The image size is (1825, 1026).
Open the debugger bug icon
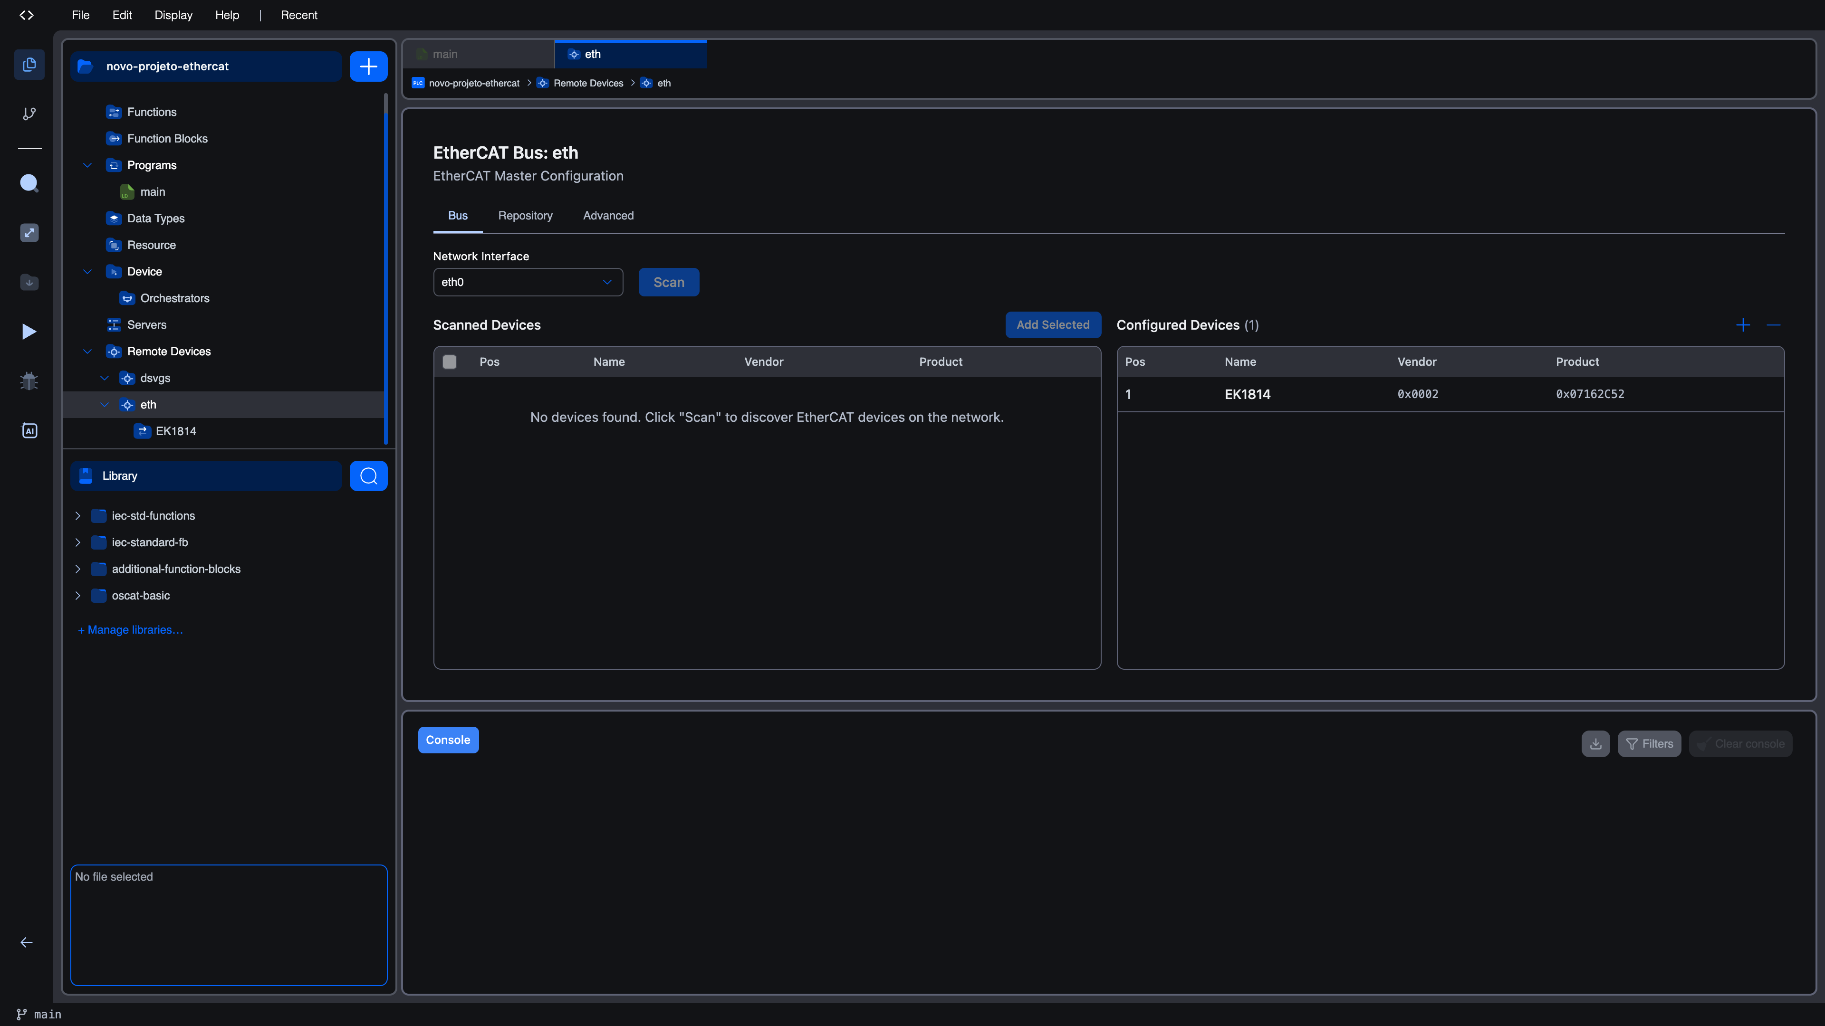click(29, 381)
